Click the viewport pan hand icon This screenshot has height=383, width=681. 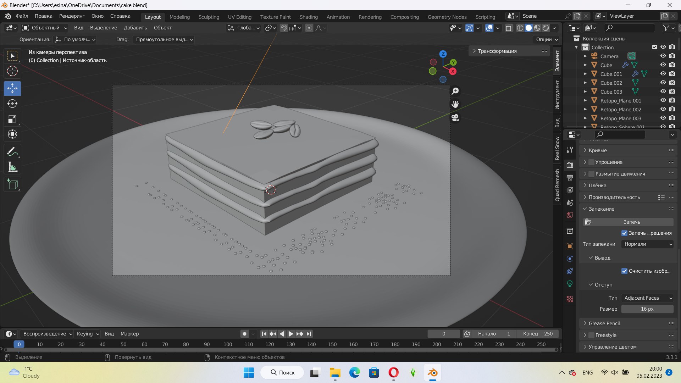click(455, 104)
